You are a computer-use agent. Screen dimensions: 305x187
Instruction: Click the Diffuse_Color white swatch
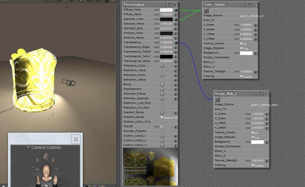click(166, 10)
